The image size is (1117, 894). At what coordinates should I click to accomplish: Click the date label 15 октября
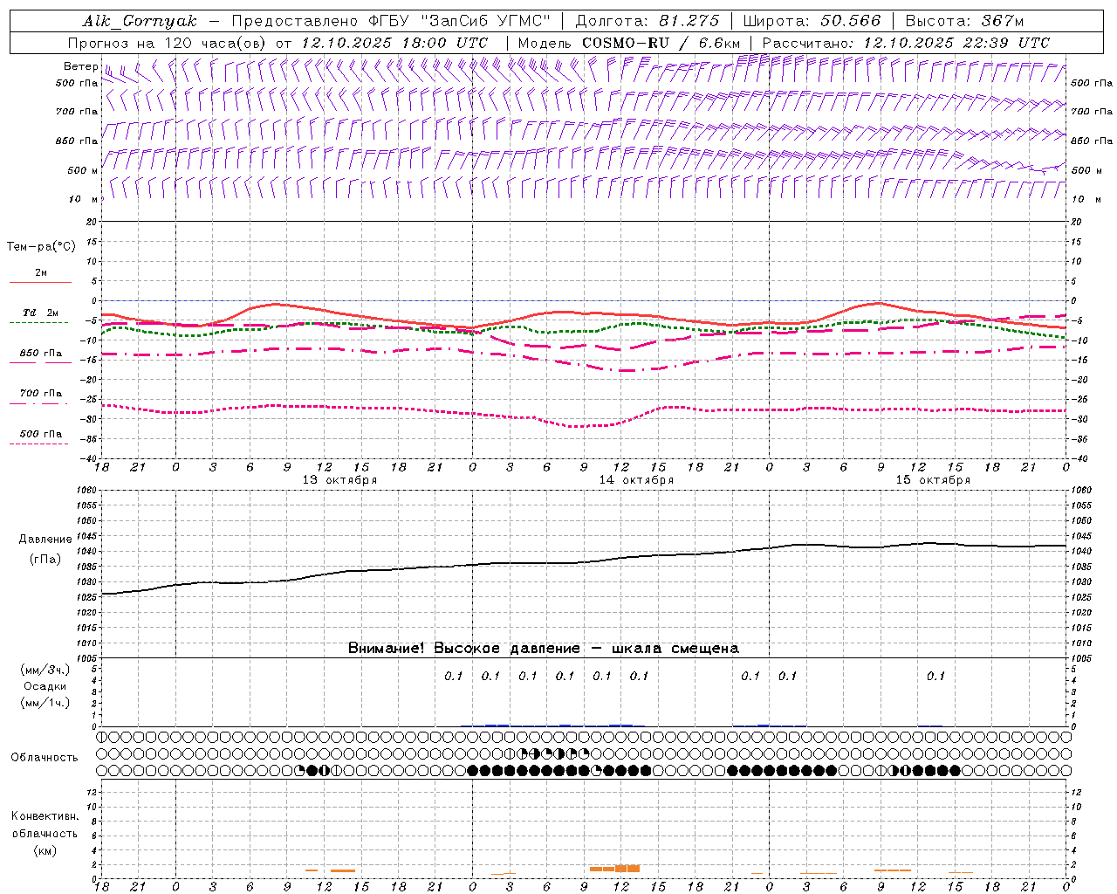click(x=933, y=480)
